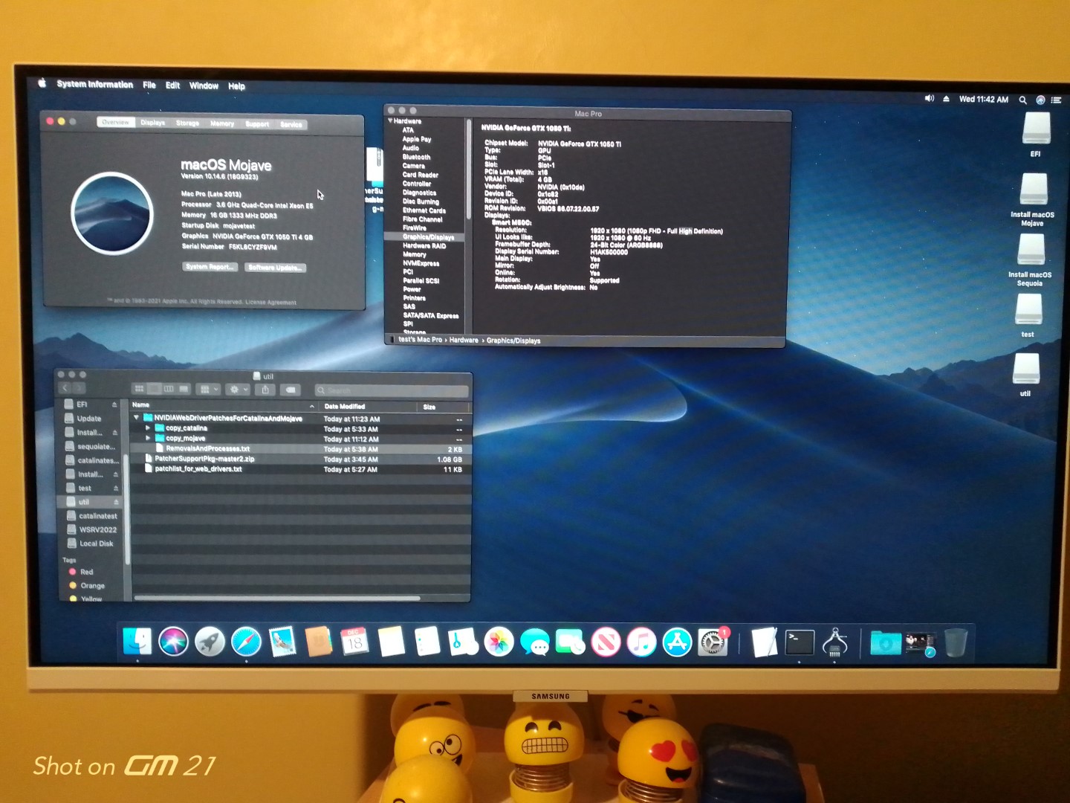Screen dimensions: 1070x803
Task: Expand the copy_catalina folder
Action: pos(148,428)
